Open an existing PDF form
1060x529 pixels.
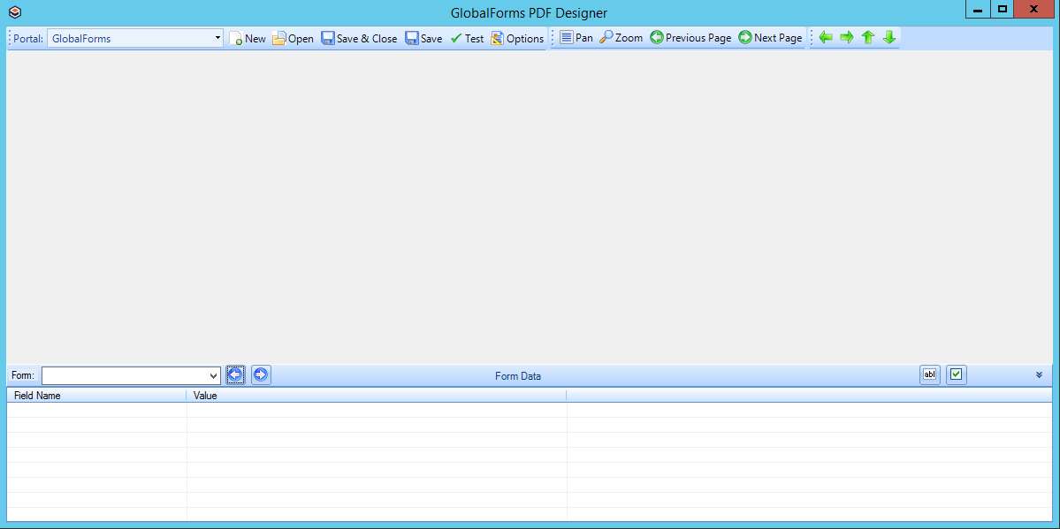(x=293, y=38)
